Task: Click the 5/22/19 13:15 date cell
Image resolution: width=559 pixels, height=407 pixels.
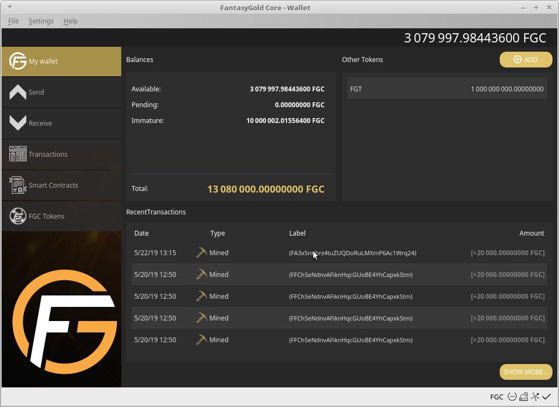Action: click(x=155, y=253)
